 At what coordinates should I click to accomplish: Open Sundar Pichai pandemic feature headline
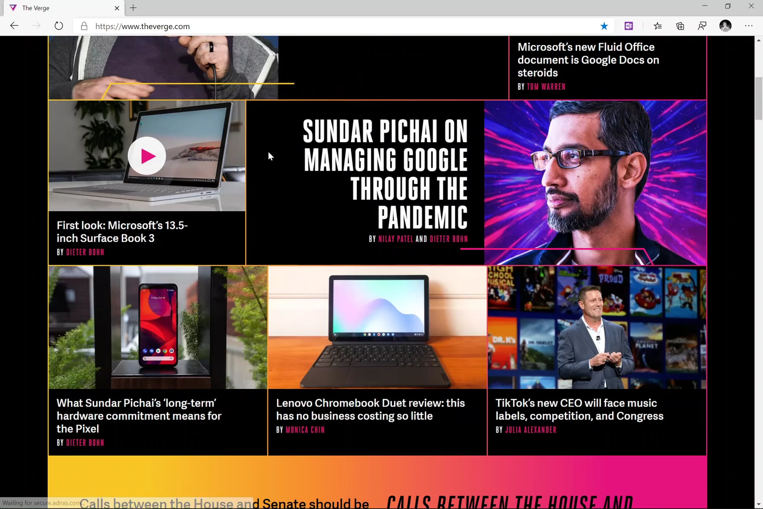pos(385,174)
